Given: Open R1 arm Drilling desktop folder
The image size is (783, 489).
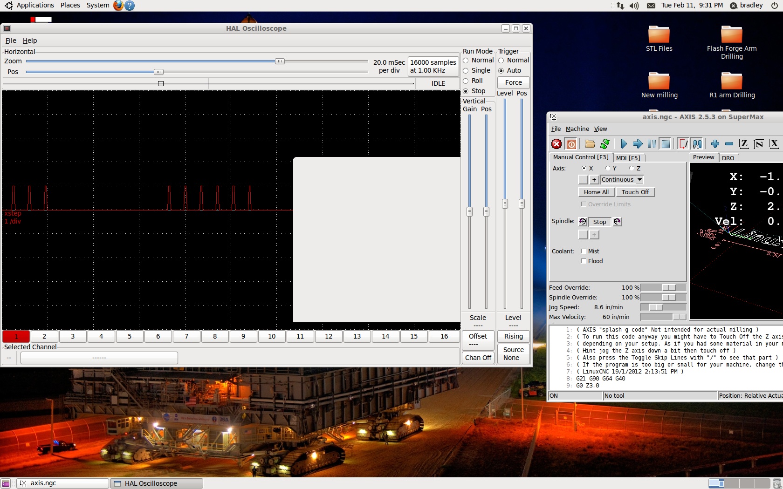Looking at the screenshot, I should (732, 85).
